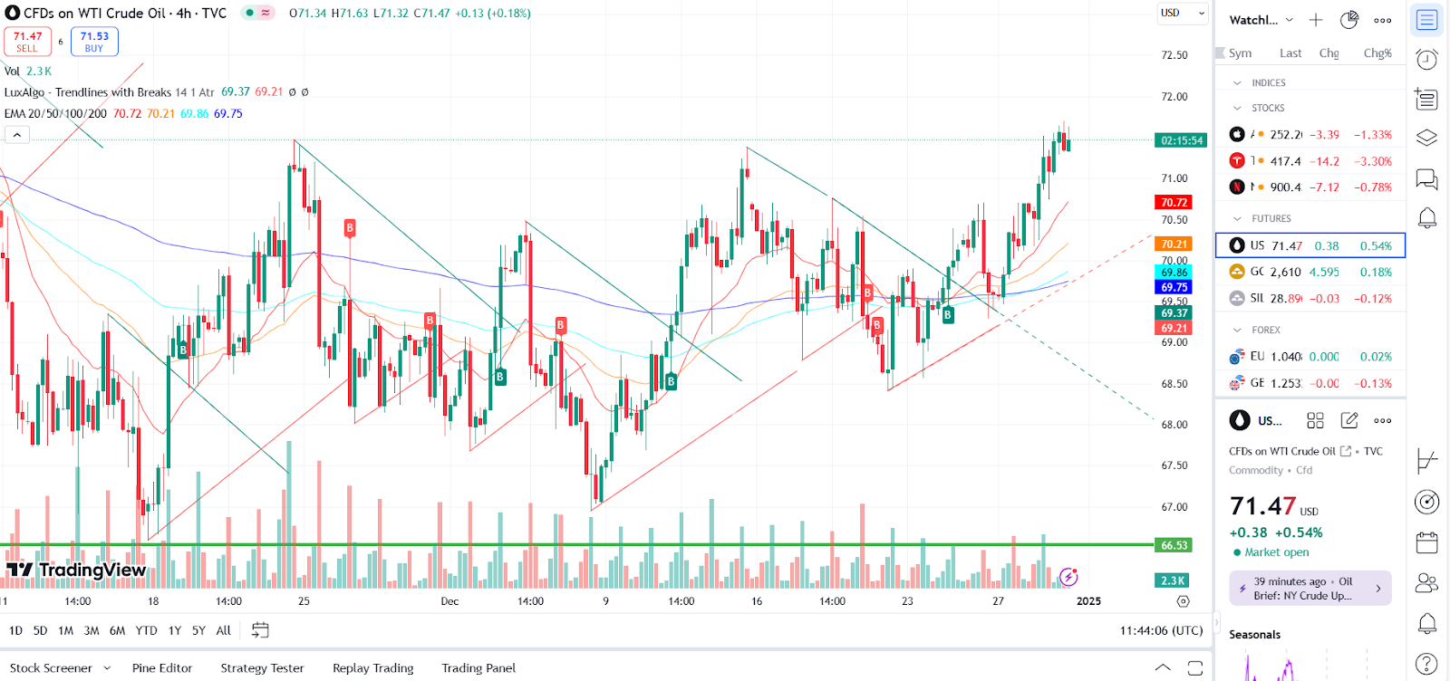Viewport: 1450px width, 681px height.
Task: Open the Object tree layers icon
Action: [1426, 138]
